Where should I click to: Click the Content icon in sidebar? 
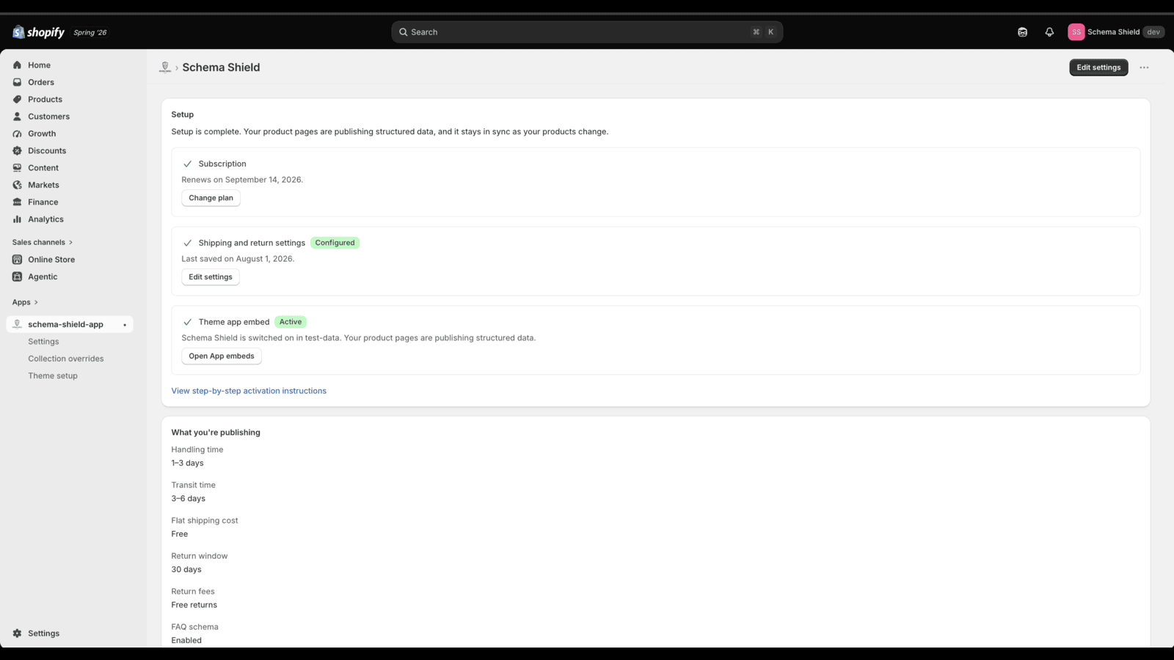[17, 168]
